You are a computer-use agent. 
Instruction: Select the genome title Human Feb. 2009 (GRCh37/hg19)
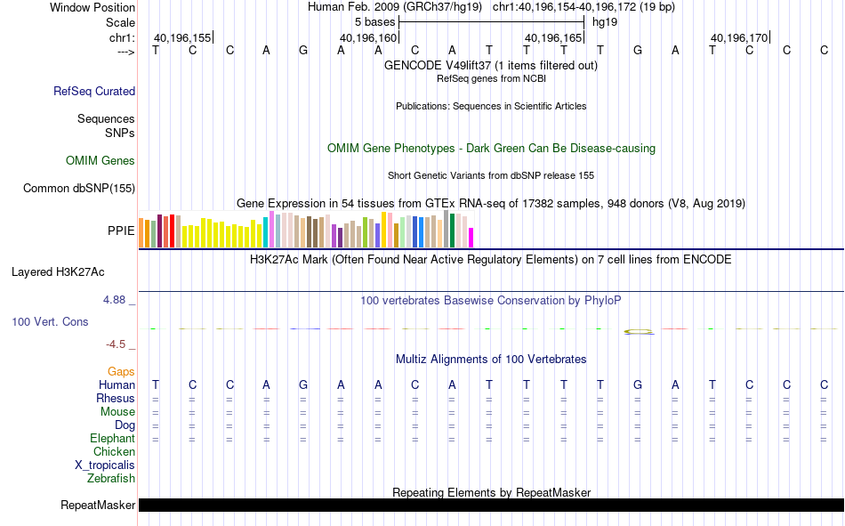[396, 7]
